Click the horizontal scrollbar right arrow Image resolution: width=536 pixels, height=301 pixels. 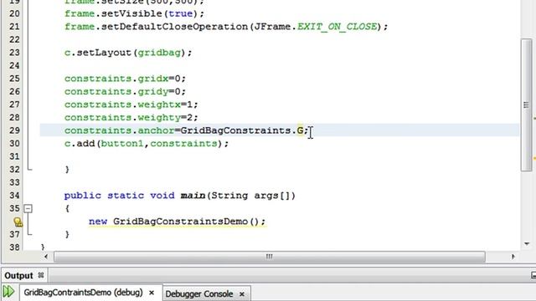pyautogui.click(x=513, y=257)
